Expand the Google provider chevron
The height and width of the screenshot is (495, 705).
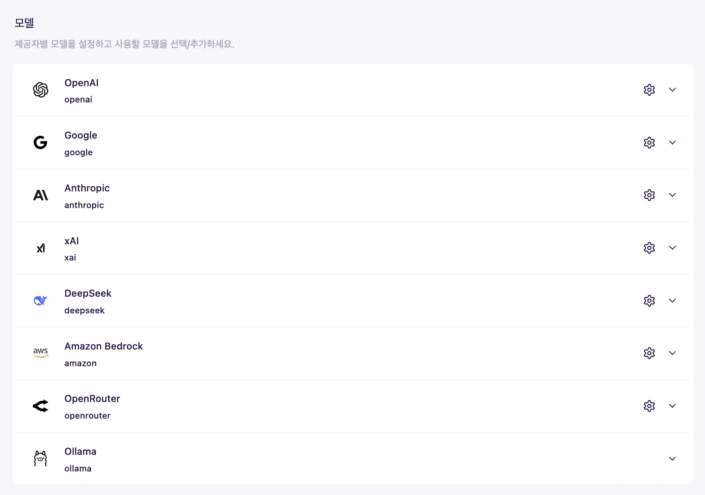point(672,143)
